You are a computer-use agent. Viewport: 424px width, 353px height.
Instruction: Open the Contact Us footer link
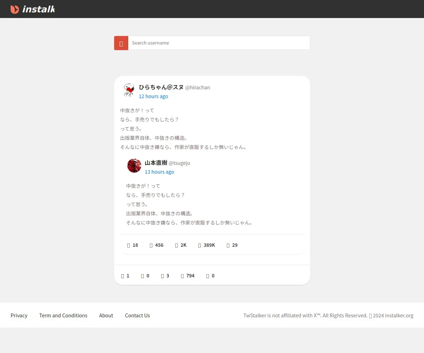[x=137, y=316]
